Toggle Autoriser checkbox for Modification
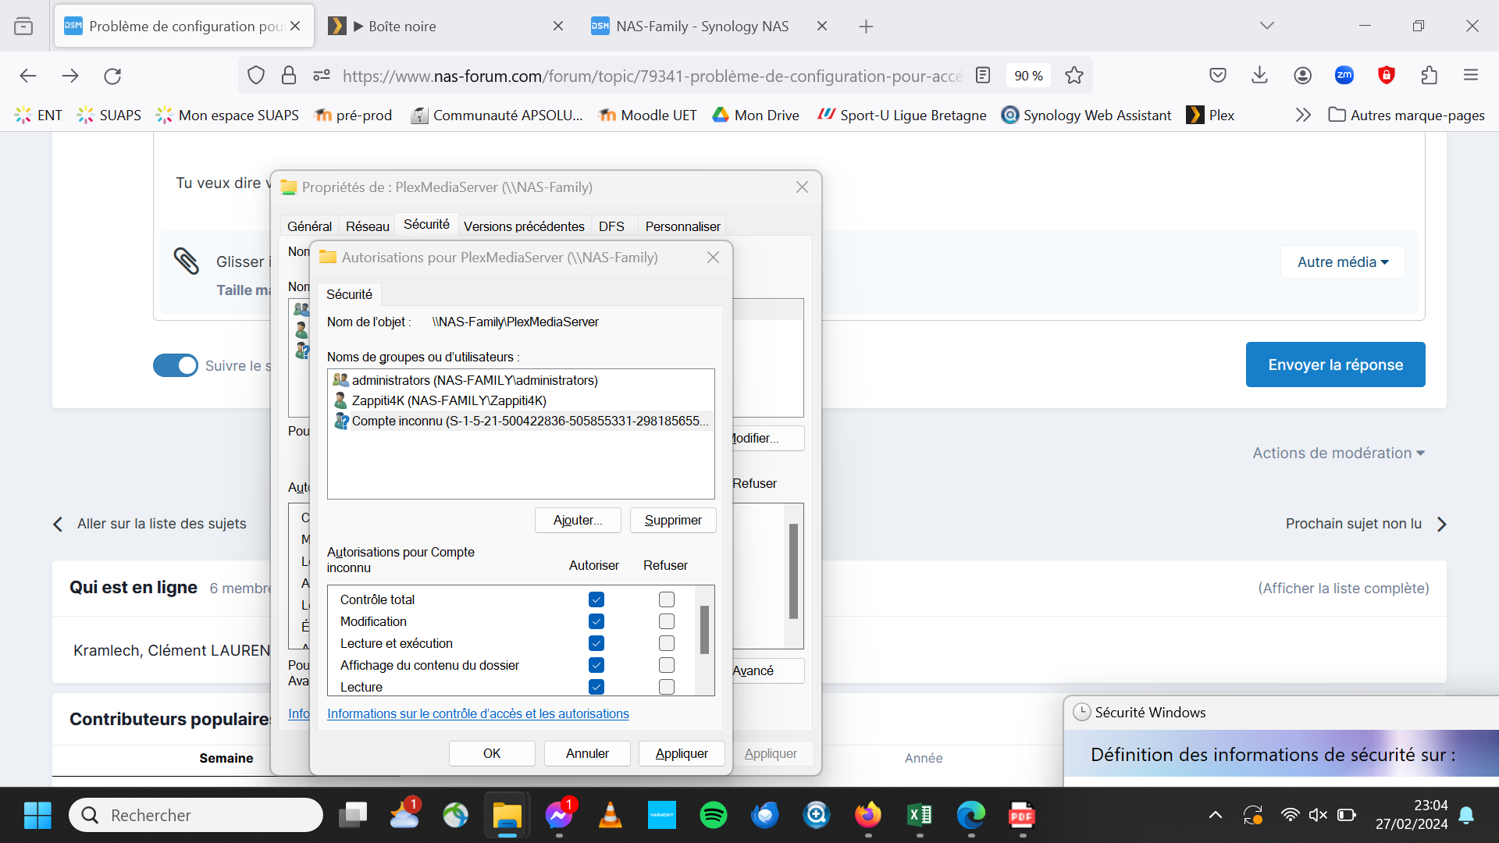This screenshot has width=1499, height=843. 596,621
